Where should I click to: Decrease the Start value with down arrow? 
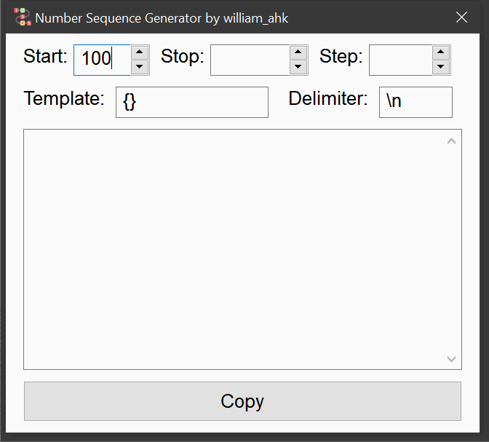(x=140, y=67)
